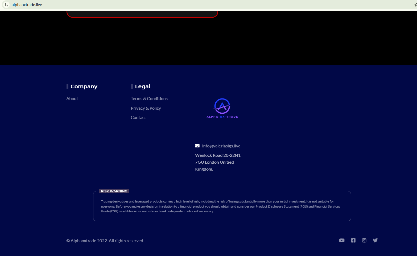The width and height of the screenshot is (417, 256).
Task: Click the risk warning paragraph text
Action: point(220,207)
